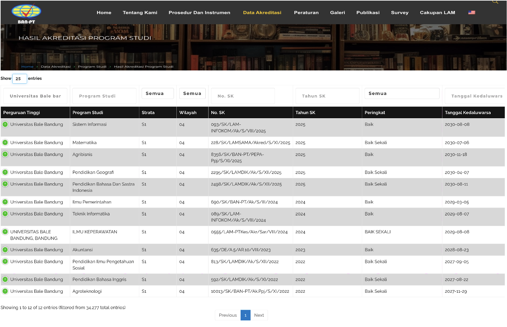Image resolution: width=507 pixels, height=327 pixels.
Task: Expand the Matematika row green plus
Action: 5,142
